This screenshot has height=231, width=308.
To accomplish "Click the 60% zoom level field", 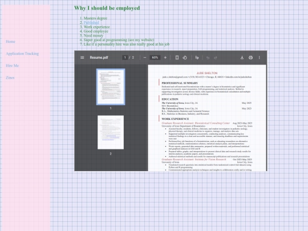I will [x=155, y=58].
